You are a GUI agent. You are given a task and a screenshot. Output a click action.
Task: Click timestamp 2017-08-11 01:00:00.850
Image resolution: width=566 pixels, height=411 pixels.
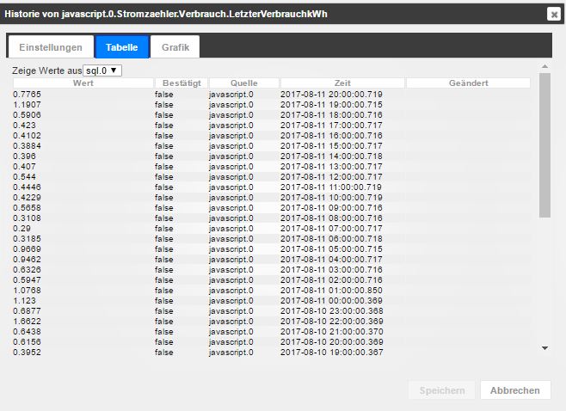331,290
